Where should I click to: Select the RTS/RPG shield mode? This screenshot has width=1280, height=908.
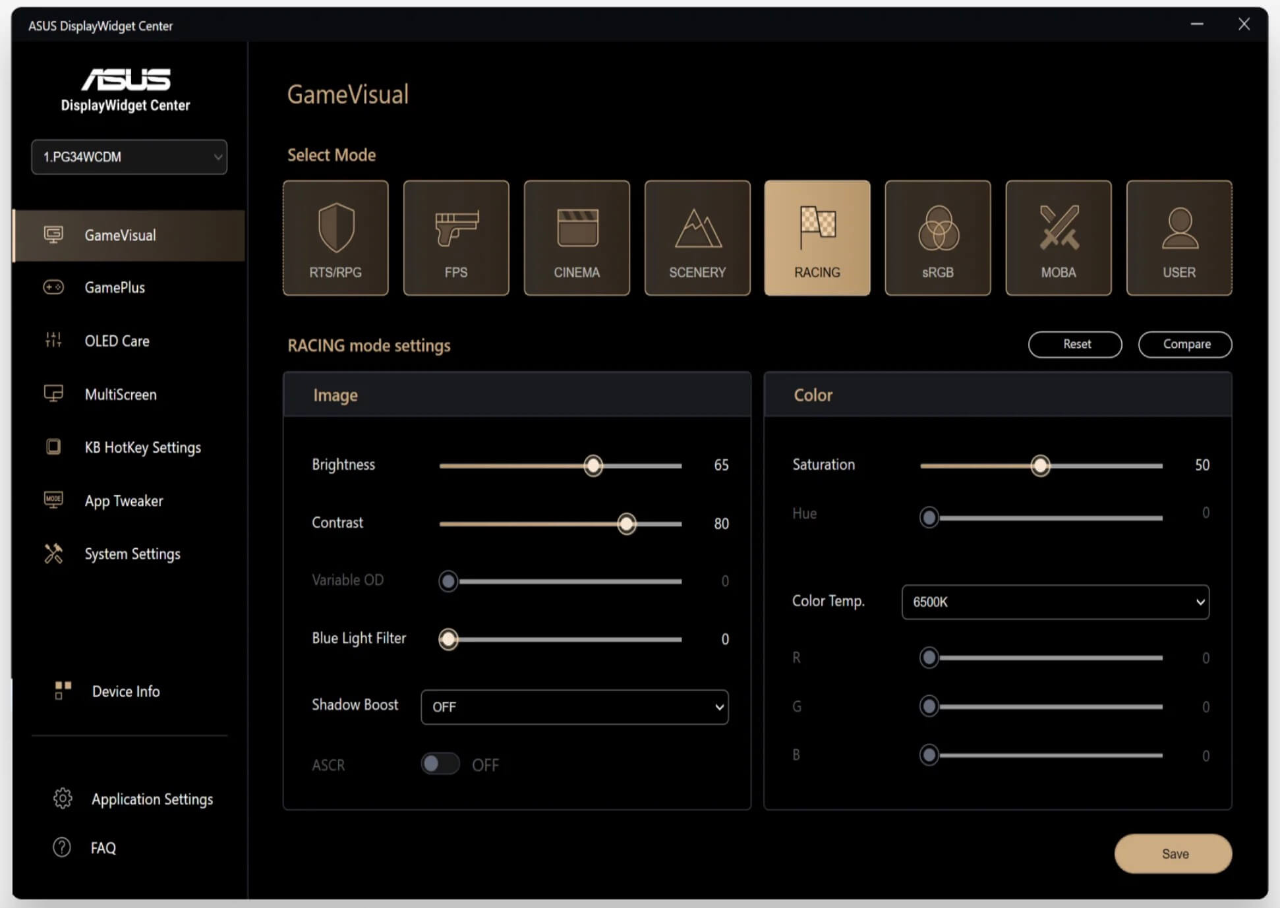click(335, 238)
